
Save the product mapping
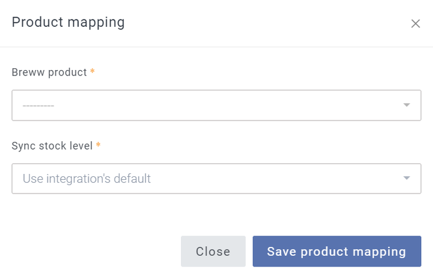tap(336, 251)
